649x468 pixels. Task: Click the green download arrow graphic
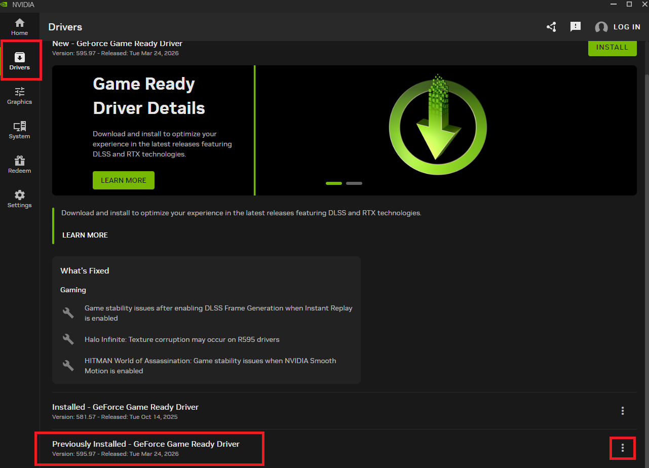[x=438, y=126]
